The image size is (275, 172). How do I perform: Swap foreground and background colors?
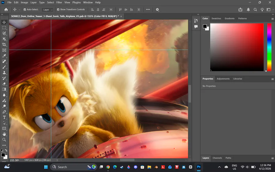click(x=6, y=150)
